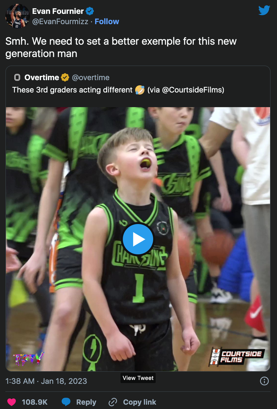This screenshot has height=409, width=277.
Task: Click the 1:38 AM Jan 18, 2023 timestamp
Action: (x=46, y=381)
